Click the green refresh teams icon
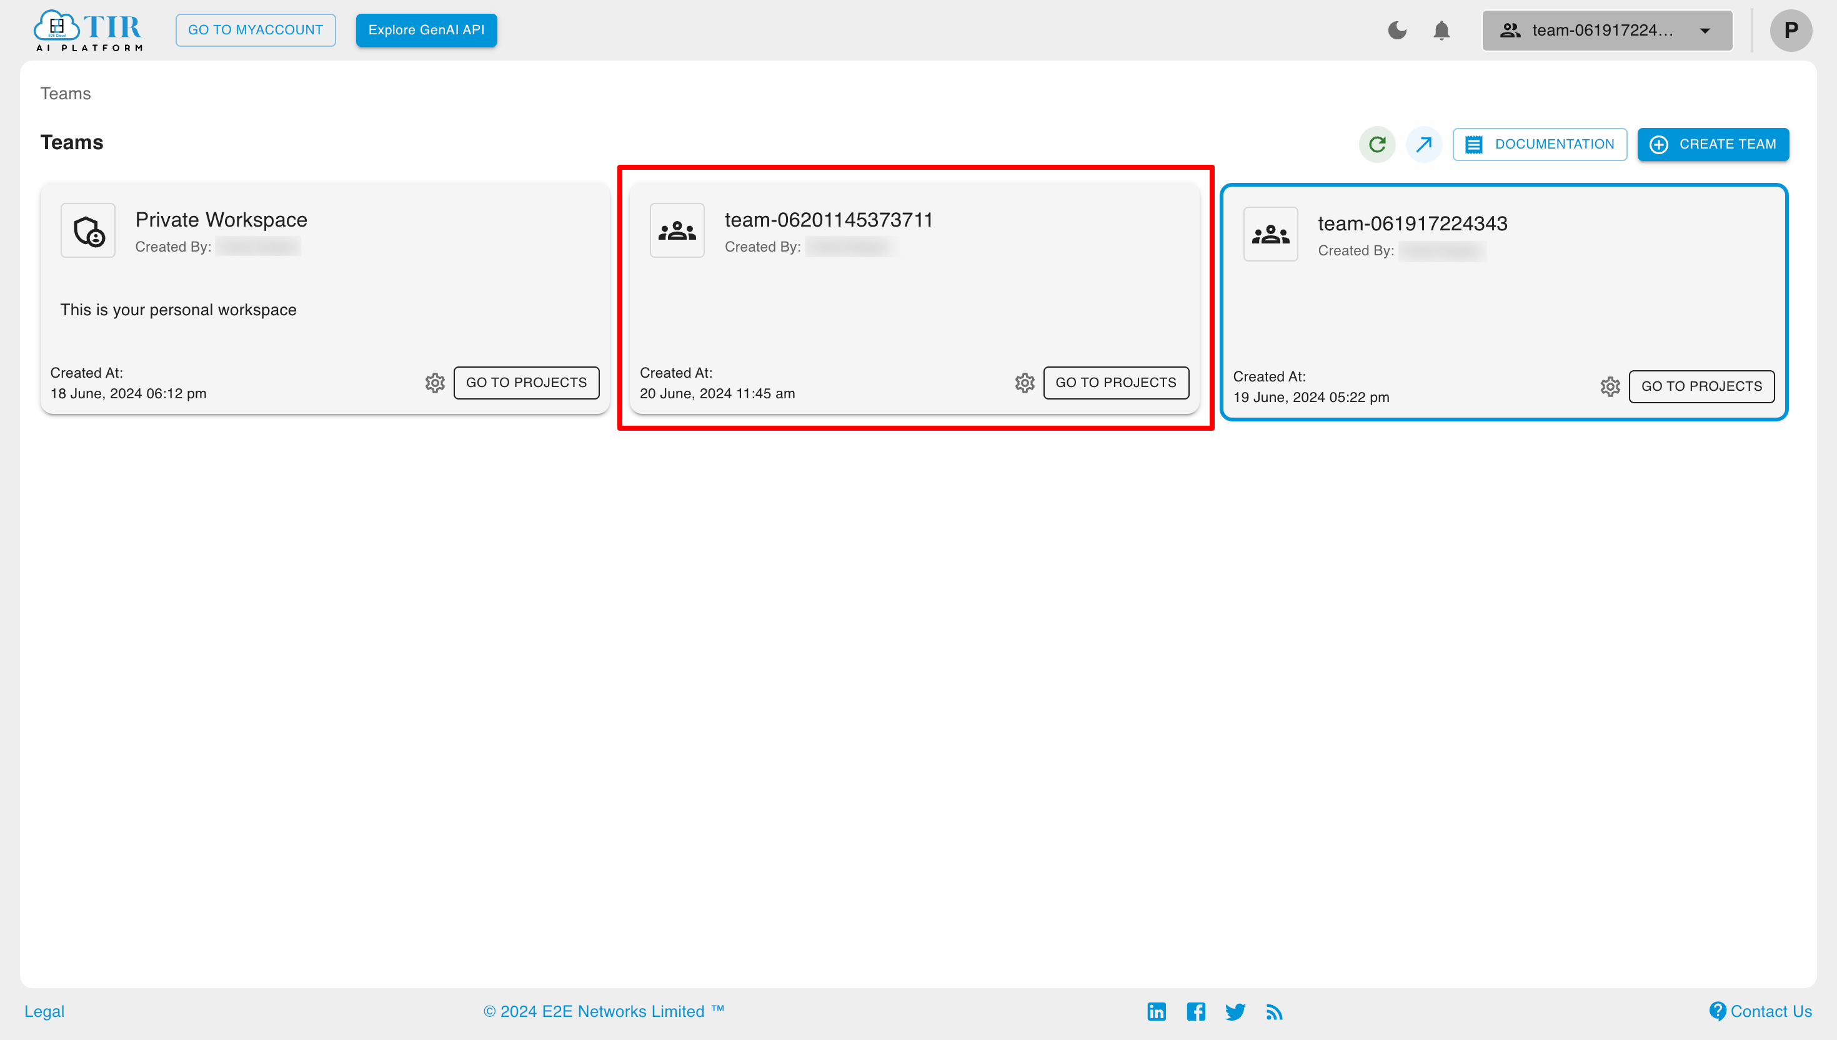 click(x=1377, y=144)
